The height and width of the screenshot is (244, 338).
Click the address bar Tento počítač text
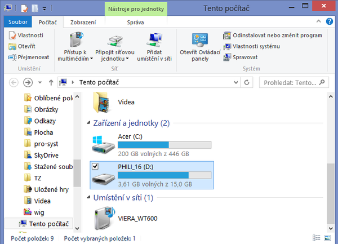click(99, 82)
